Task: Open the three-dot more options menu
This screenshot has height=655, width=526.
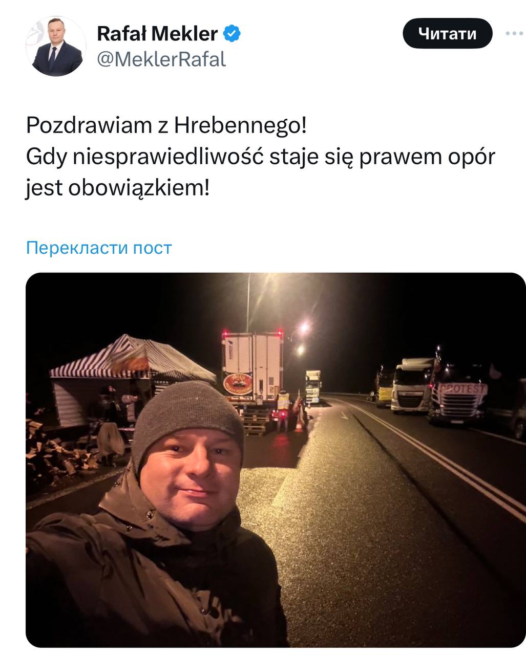Action: 514,33
